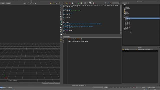Expand the Lights node in Scene Browser
Viewport: 160px width, 90px height.
[123, 12]
